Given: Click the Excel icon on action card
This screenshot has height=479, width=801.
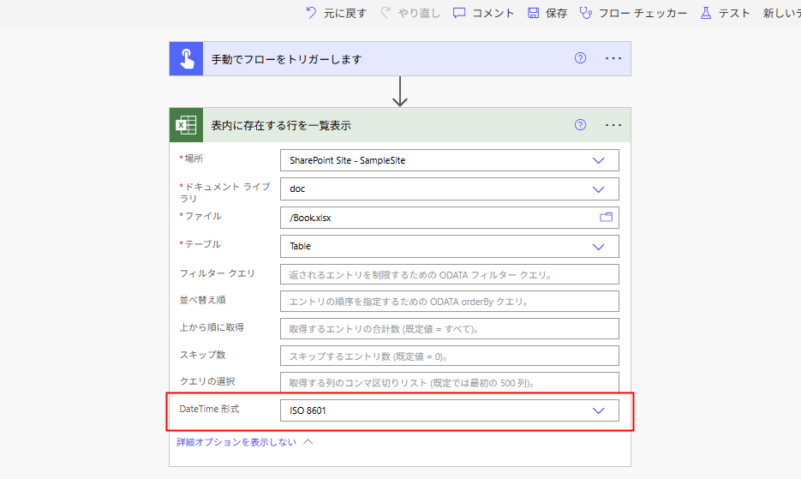Looking at the screenshot, I should (186, 125).
